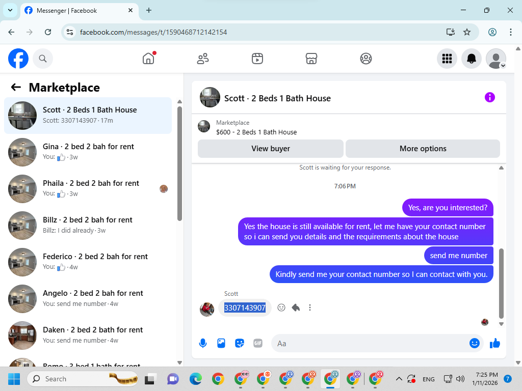Image resolution: width=522 pixels, height=391 pixels.
Task: Open emoji picker in message box
Action: point(475,343)
